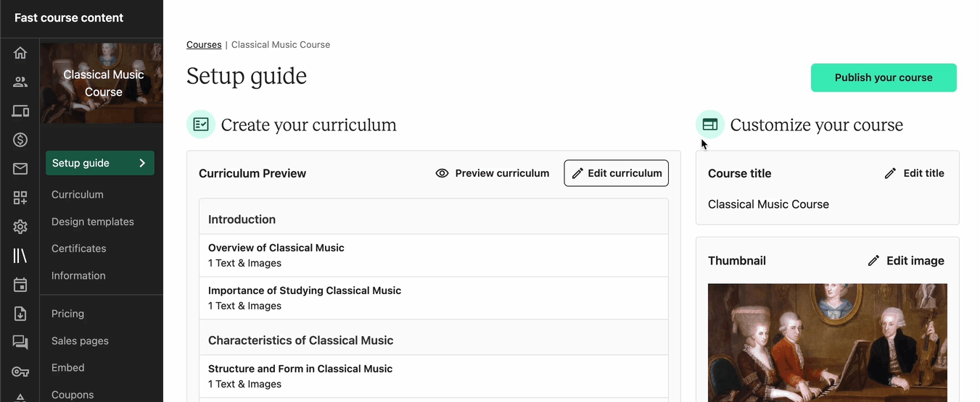Screen dimensions: 980x402
Task: Open the chat bubbles community icon
Action: [x=20, y=343]
